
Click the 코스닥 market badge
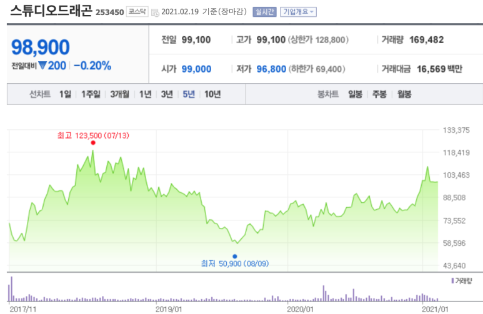(x=137, y=12)
